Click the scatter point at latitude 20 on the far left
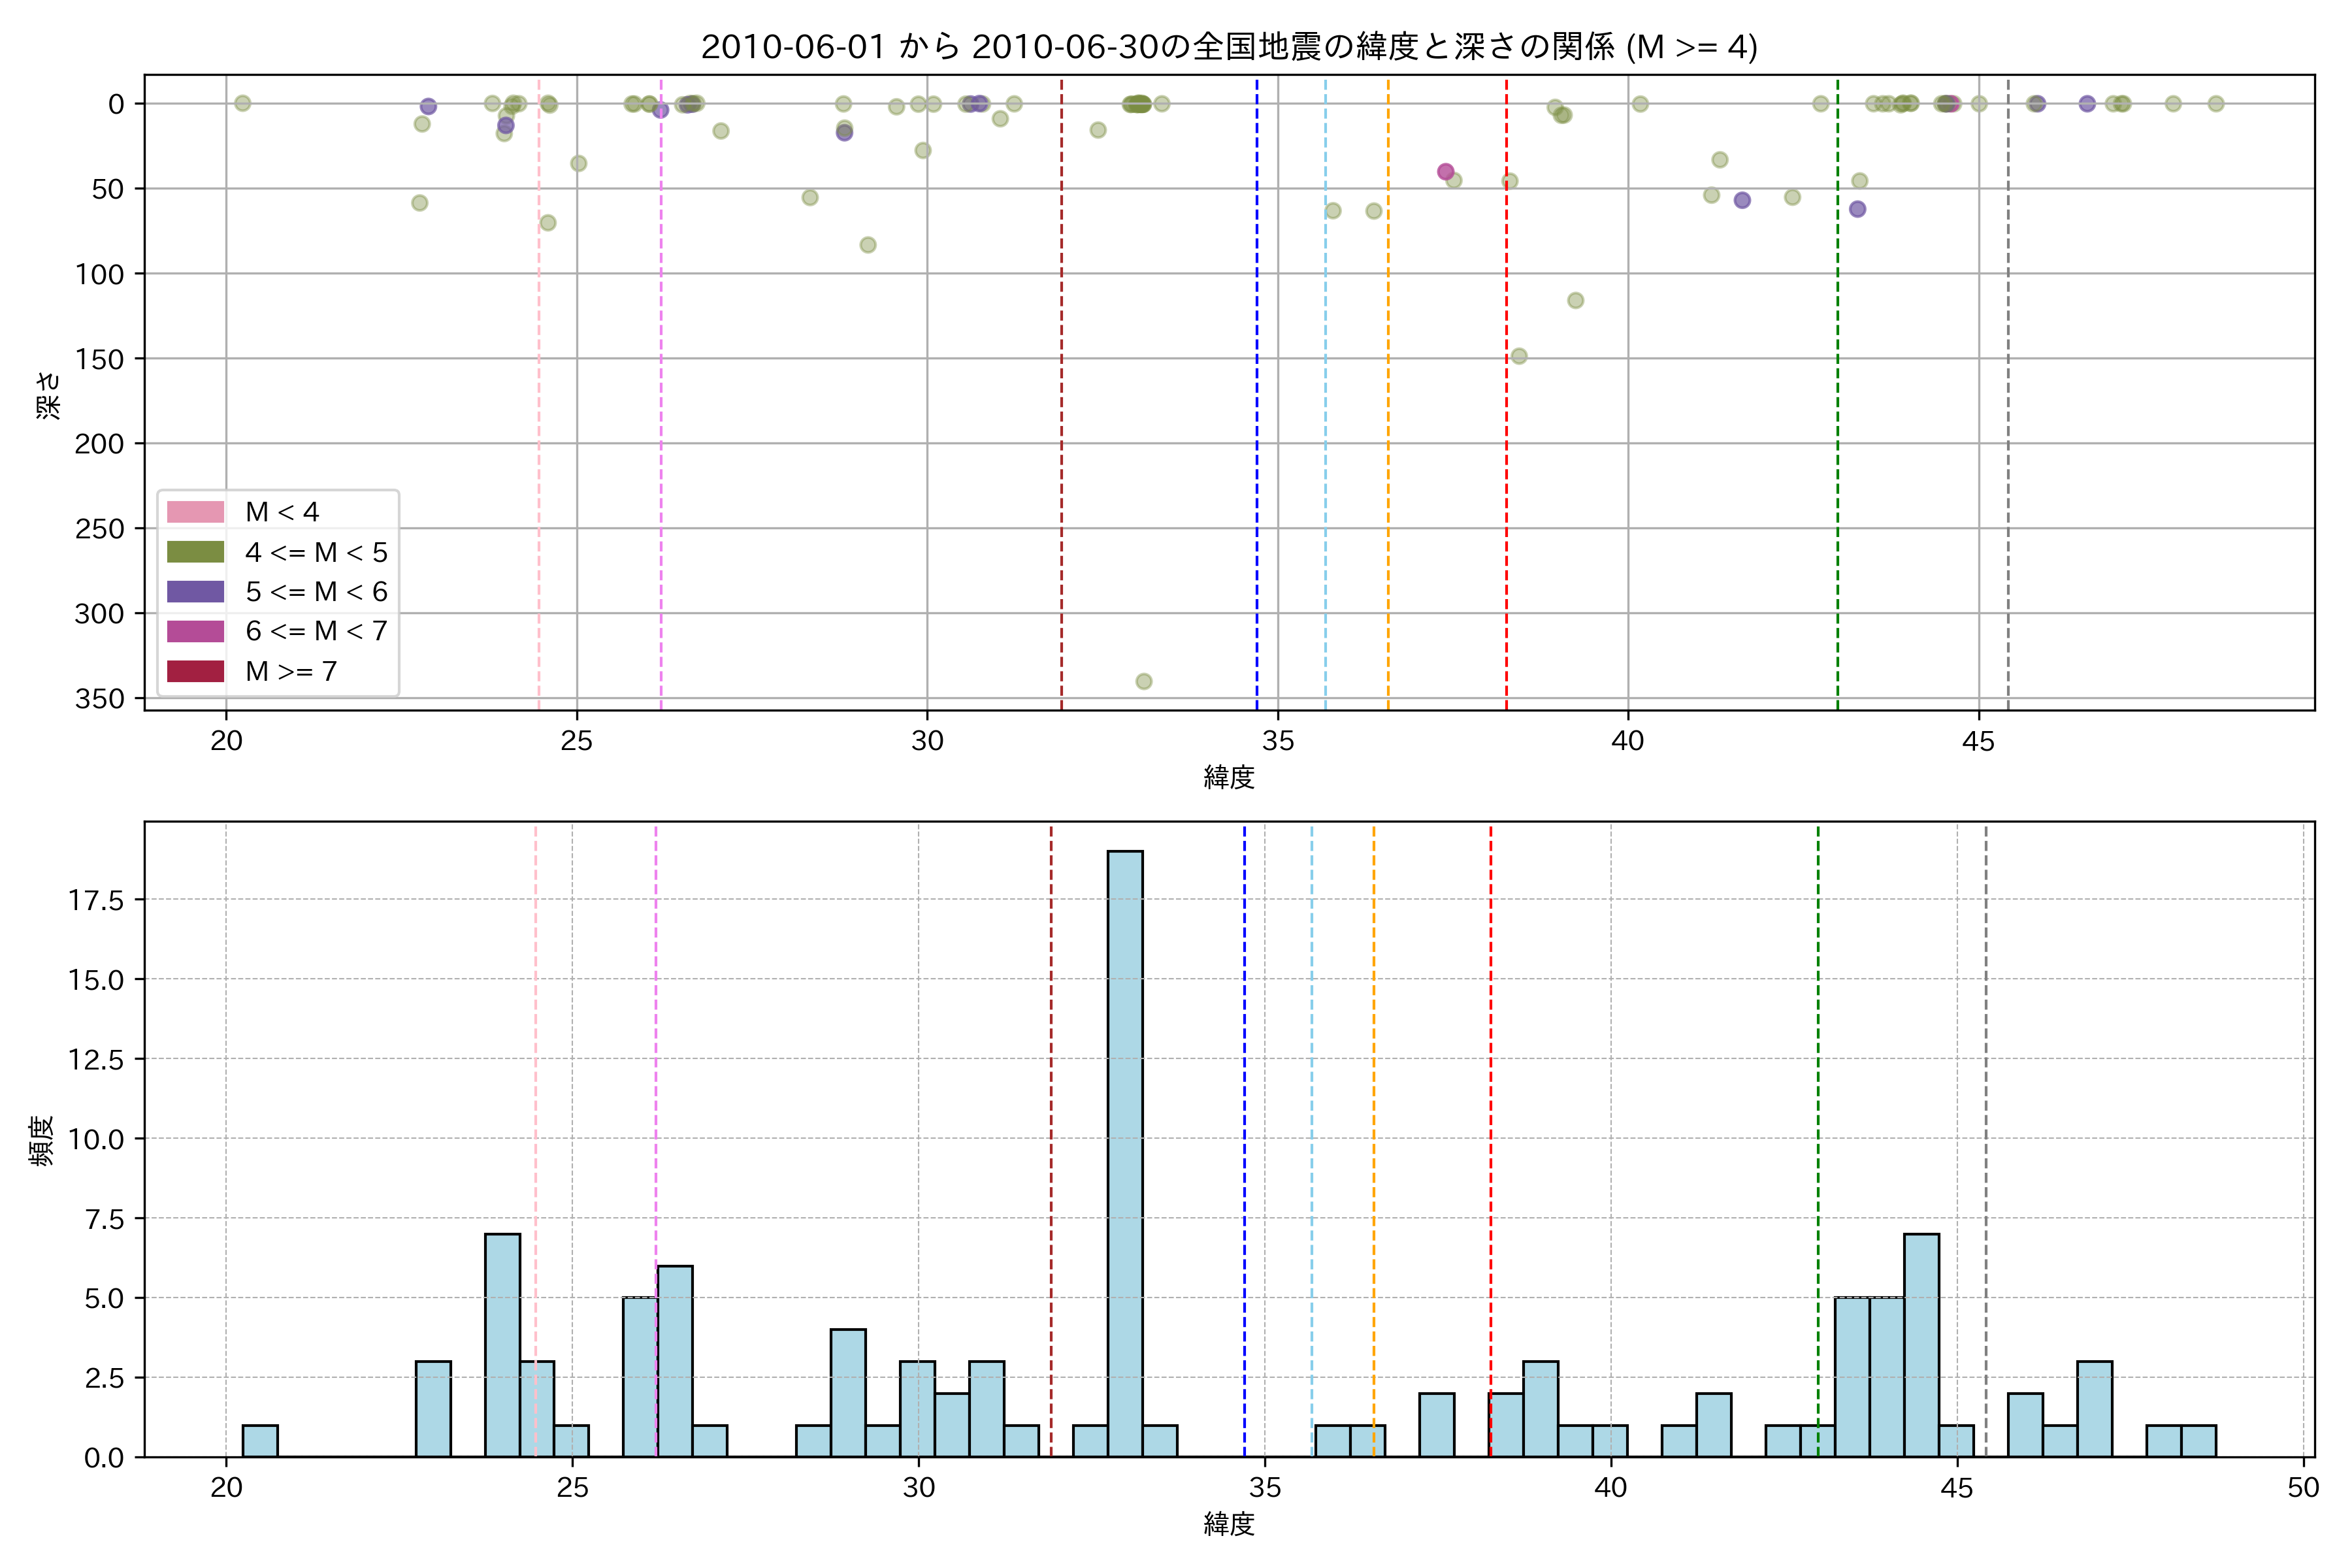The height and width of the screenshot is (1568, 2352). click(242, 103)
